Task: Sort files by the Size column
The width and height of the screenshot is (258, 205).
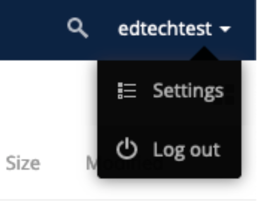Action: [x=23, y=163]
